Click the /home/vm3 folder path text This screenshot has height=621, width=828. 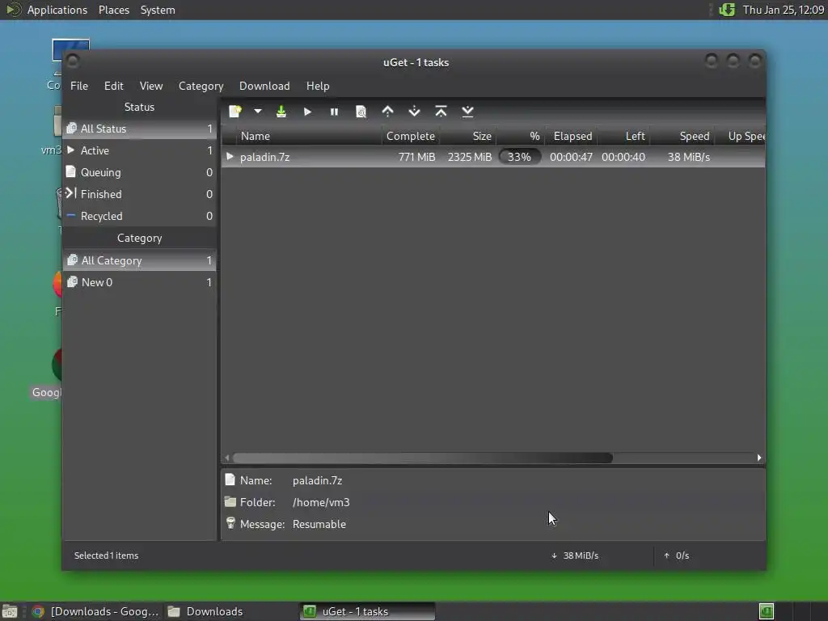321,502
